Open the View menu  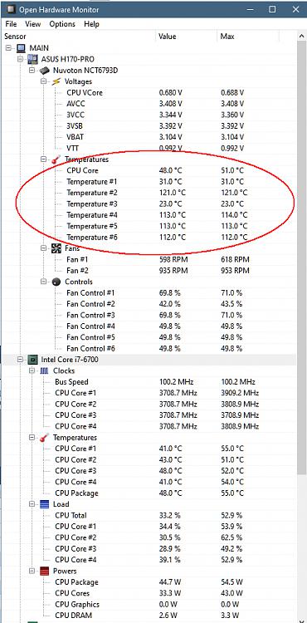point(33,24)
